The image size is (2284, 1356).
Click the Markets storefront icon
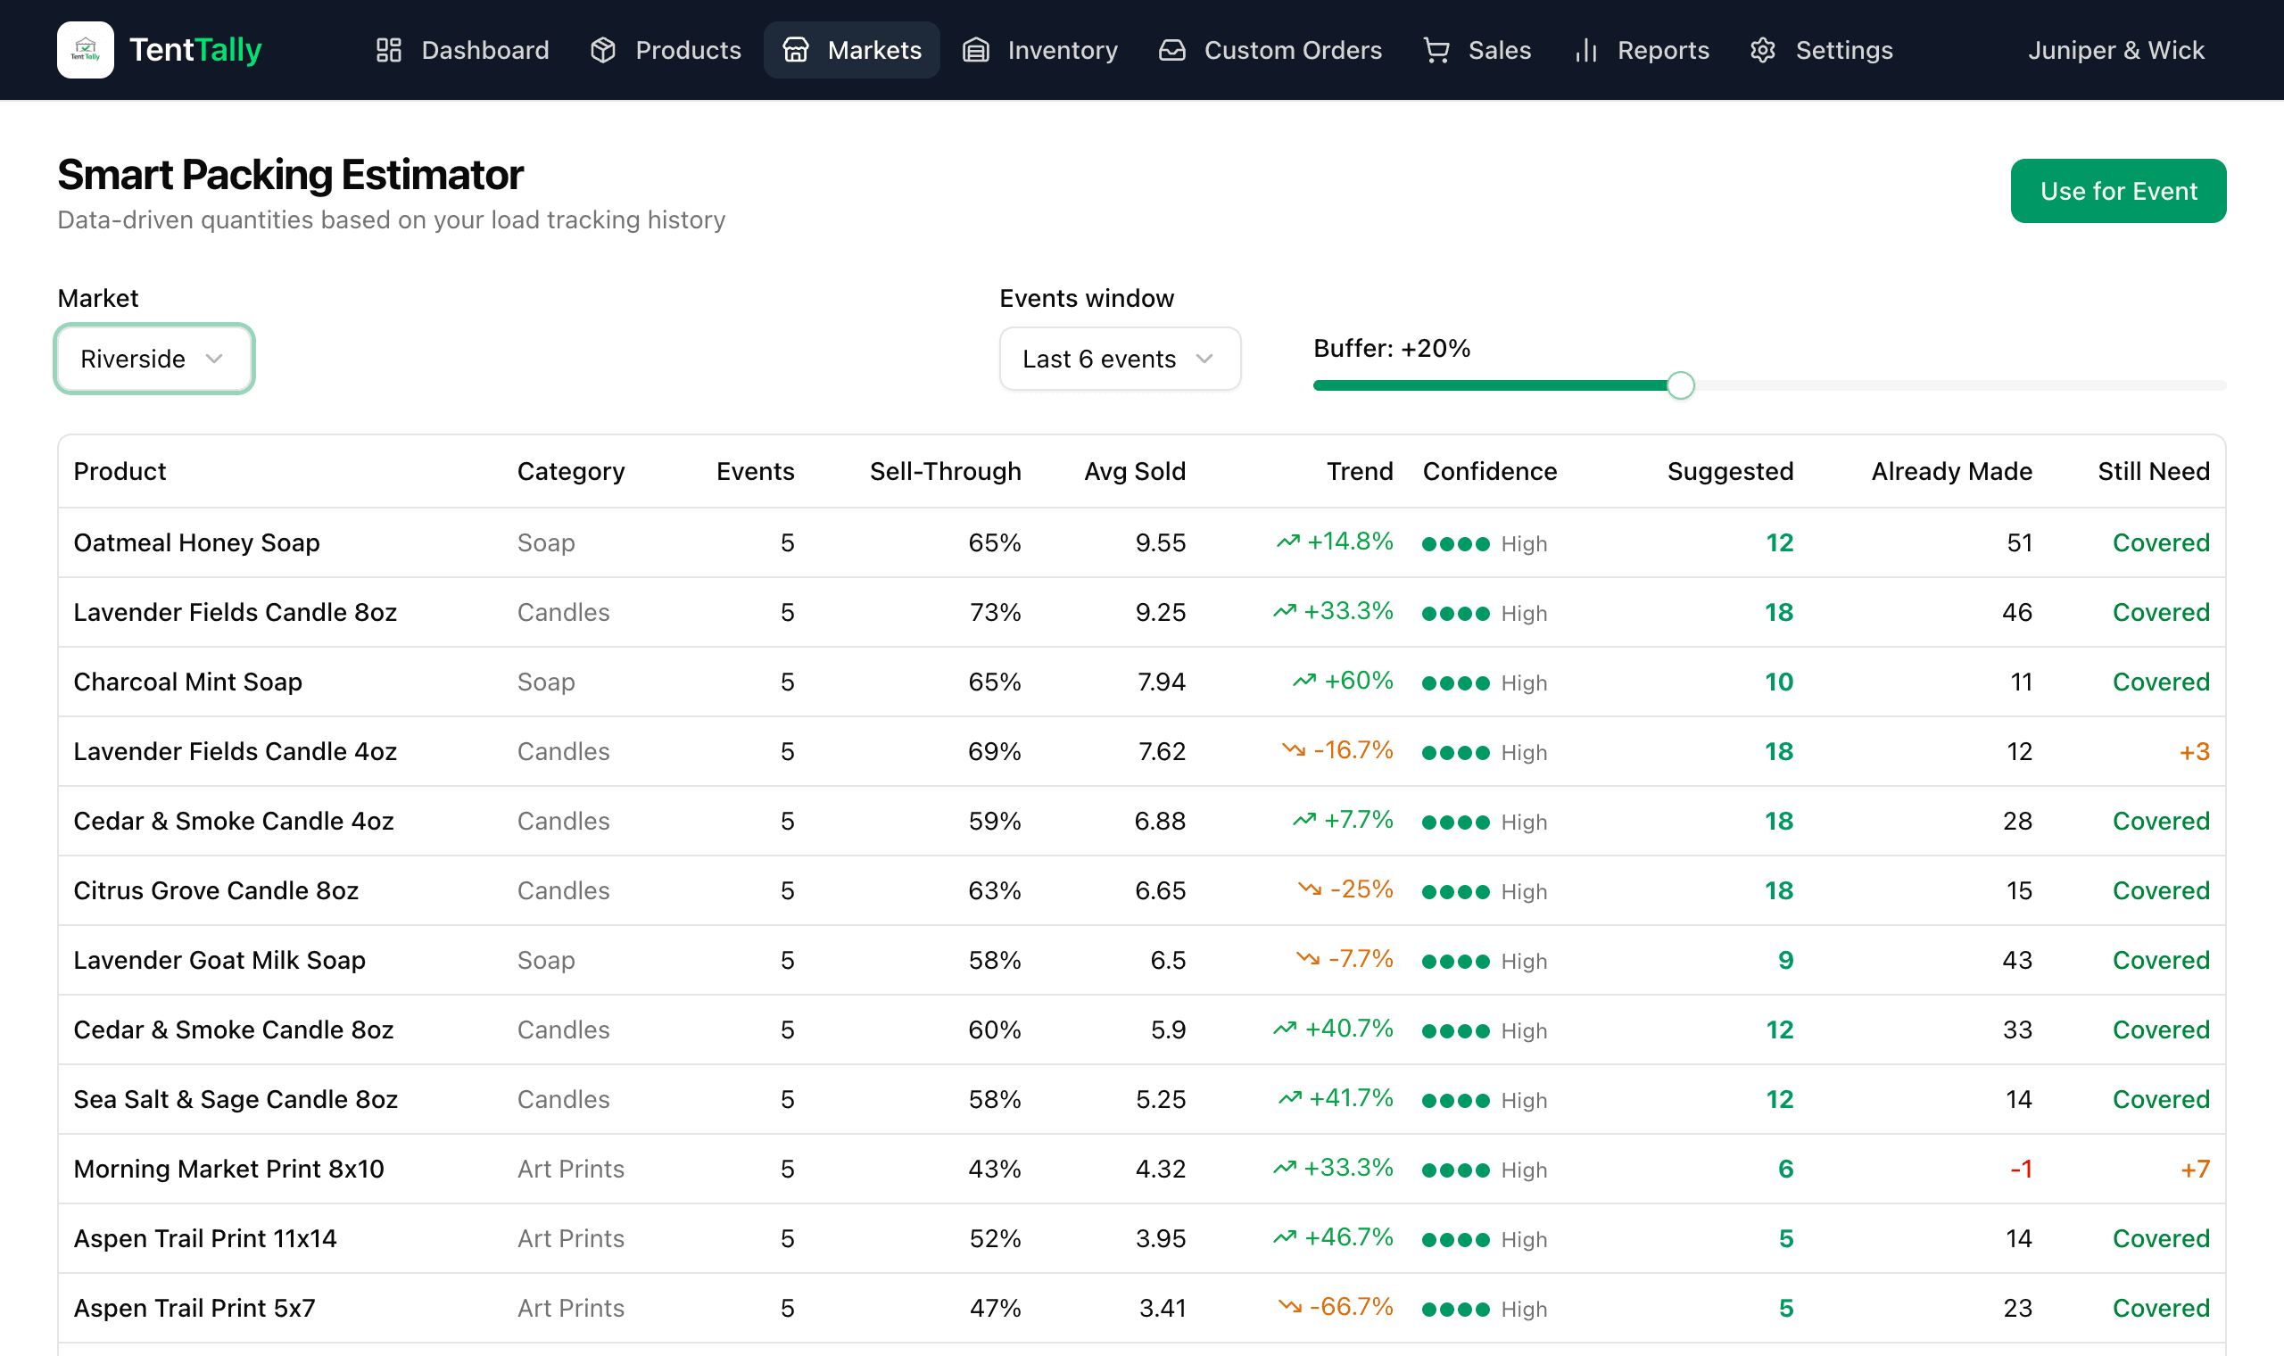(x=796, y=50)
